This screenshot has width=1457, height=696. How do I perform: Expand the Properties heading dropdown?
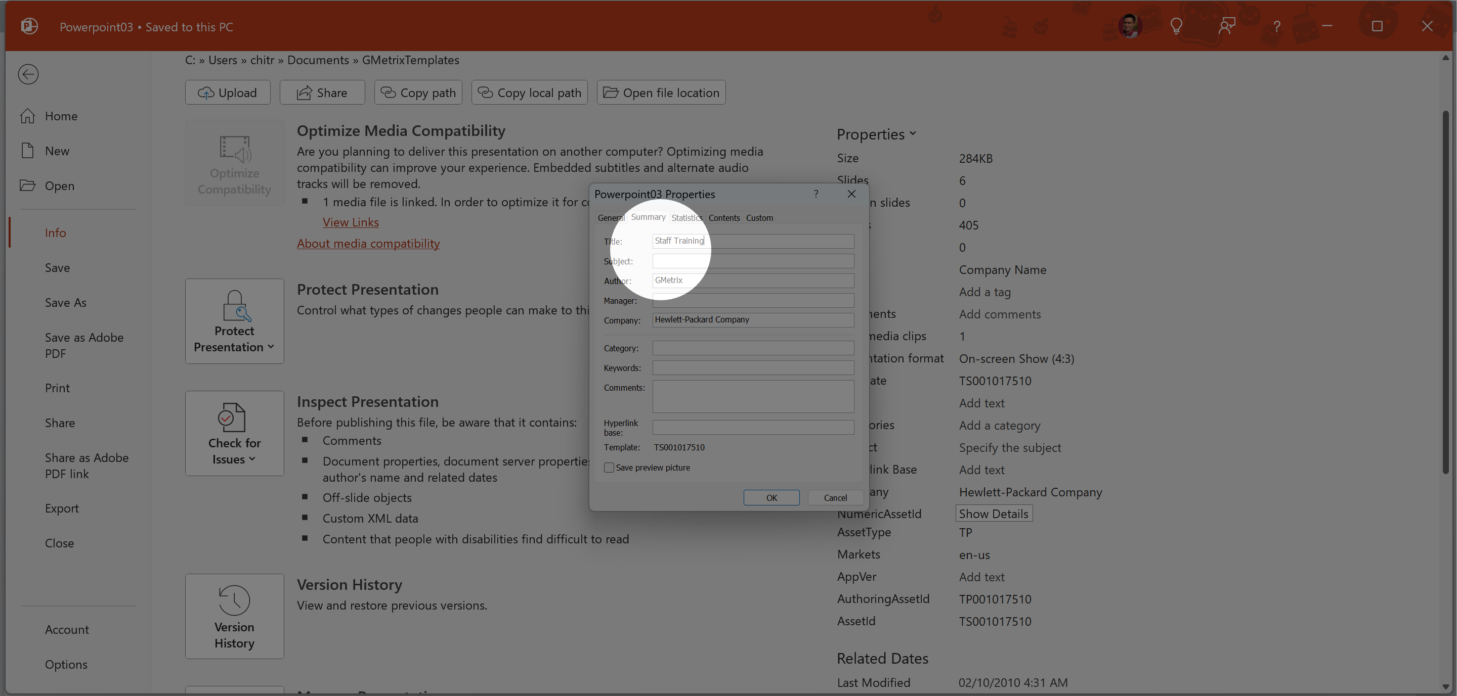point(876,134)
